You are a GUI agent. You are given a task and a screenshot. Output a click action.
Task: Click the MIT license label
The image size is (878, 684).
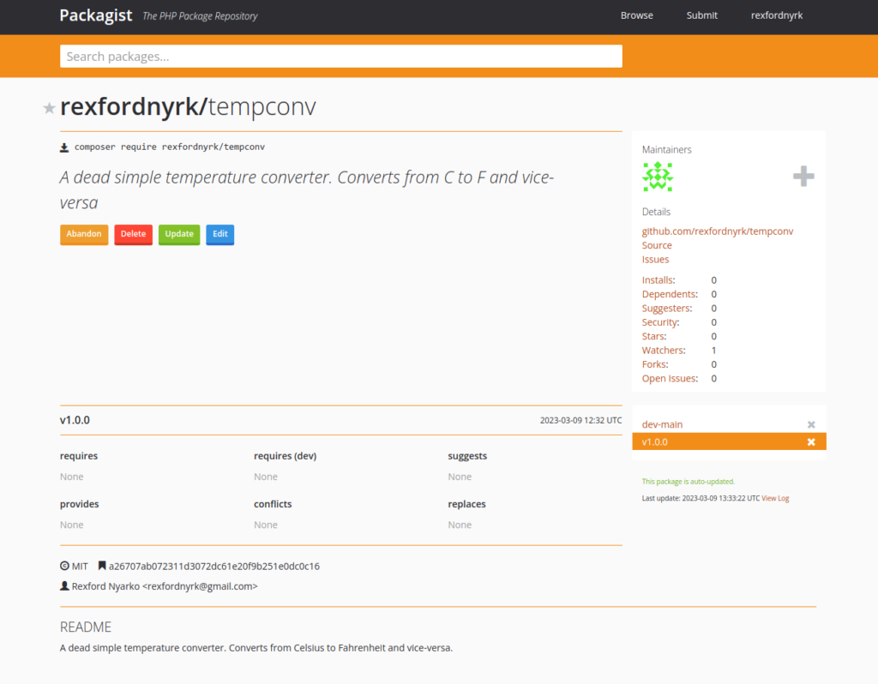coord(80,567)
